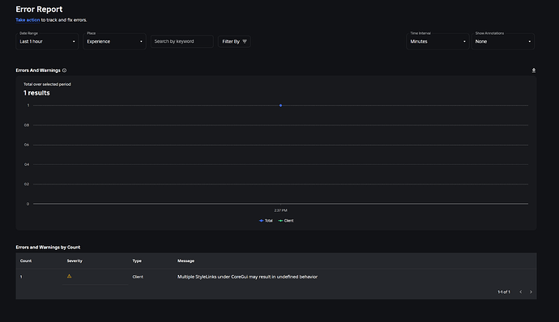Go to the next results page arrow
This screenshot has height=322, width=559.
pos(531,292)
